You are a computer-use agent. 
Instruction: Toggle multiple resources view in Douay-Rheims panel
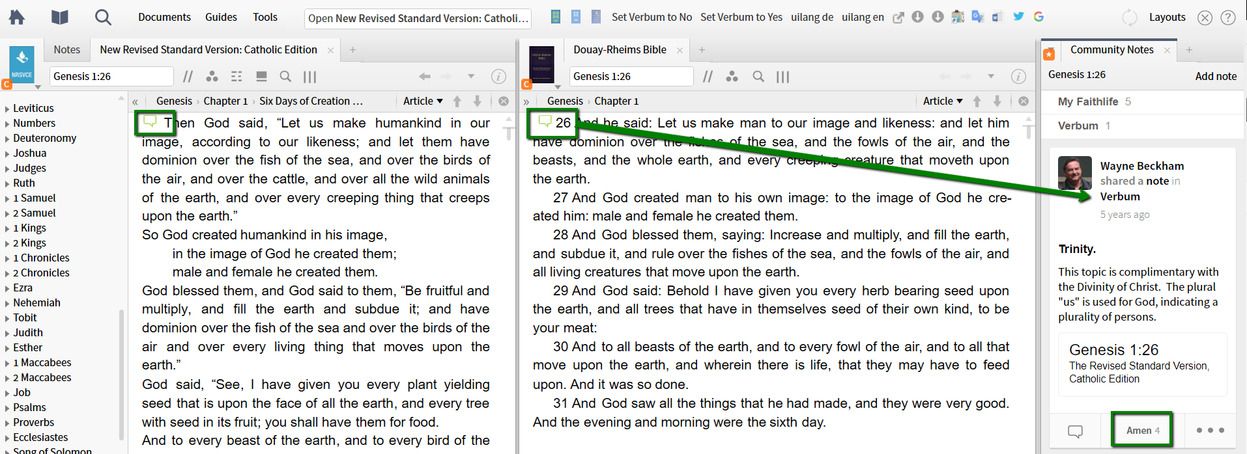[x=783, y=77]
